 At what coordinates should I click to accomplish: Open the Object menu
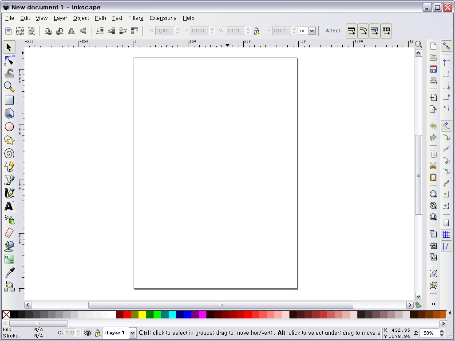81,18
